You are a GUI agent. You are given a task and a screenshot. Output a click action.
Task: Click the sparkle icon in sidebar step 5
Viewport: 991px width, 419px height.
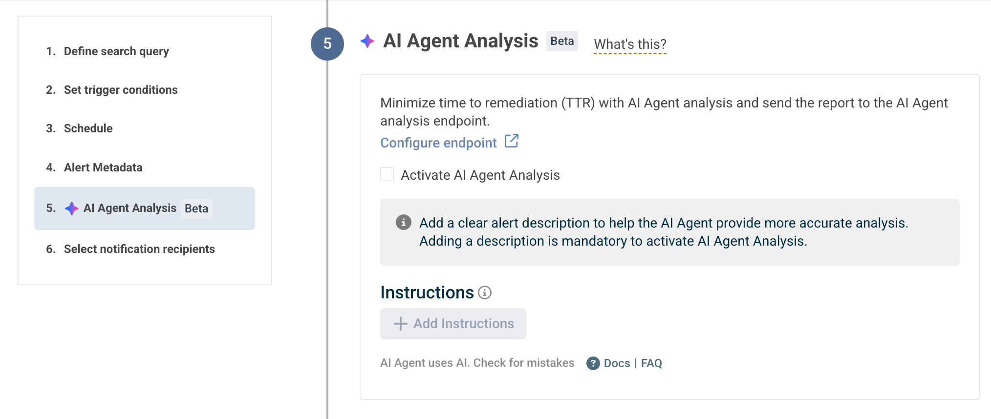click(x=72, y=209)
